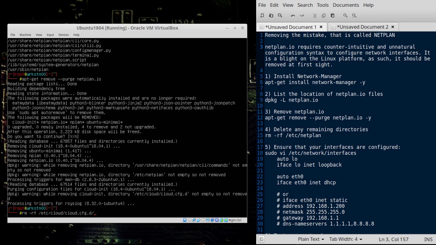Open the Documents menu
The width and height of the screenshot is (436, 245).
click(x=346, y=5)
